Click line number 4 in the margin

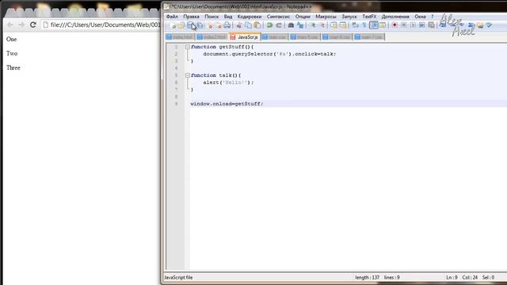(x=176, y=68)
